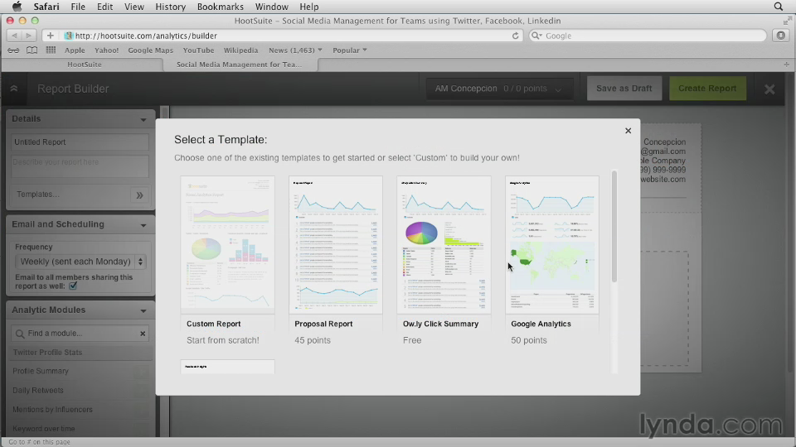
Task: Click the Templates double-arrow icon
Action: 139,195
